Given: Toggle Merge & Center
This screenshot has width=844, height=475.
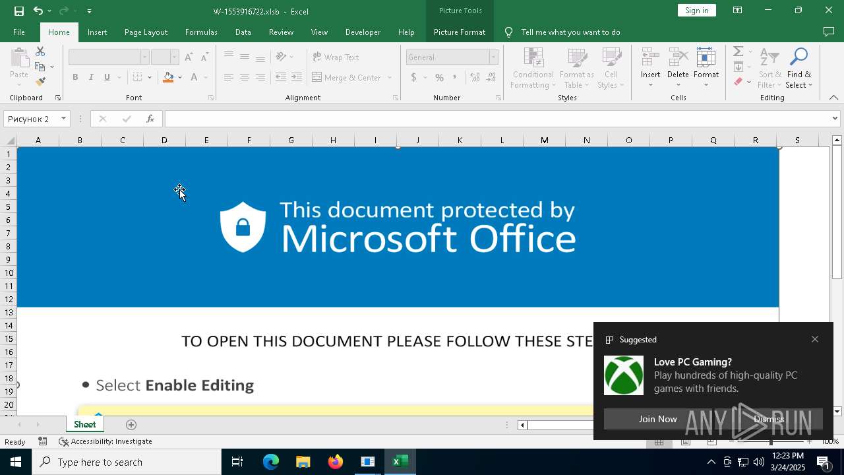Looking at the screenshot, I should point(346,77).
